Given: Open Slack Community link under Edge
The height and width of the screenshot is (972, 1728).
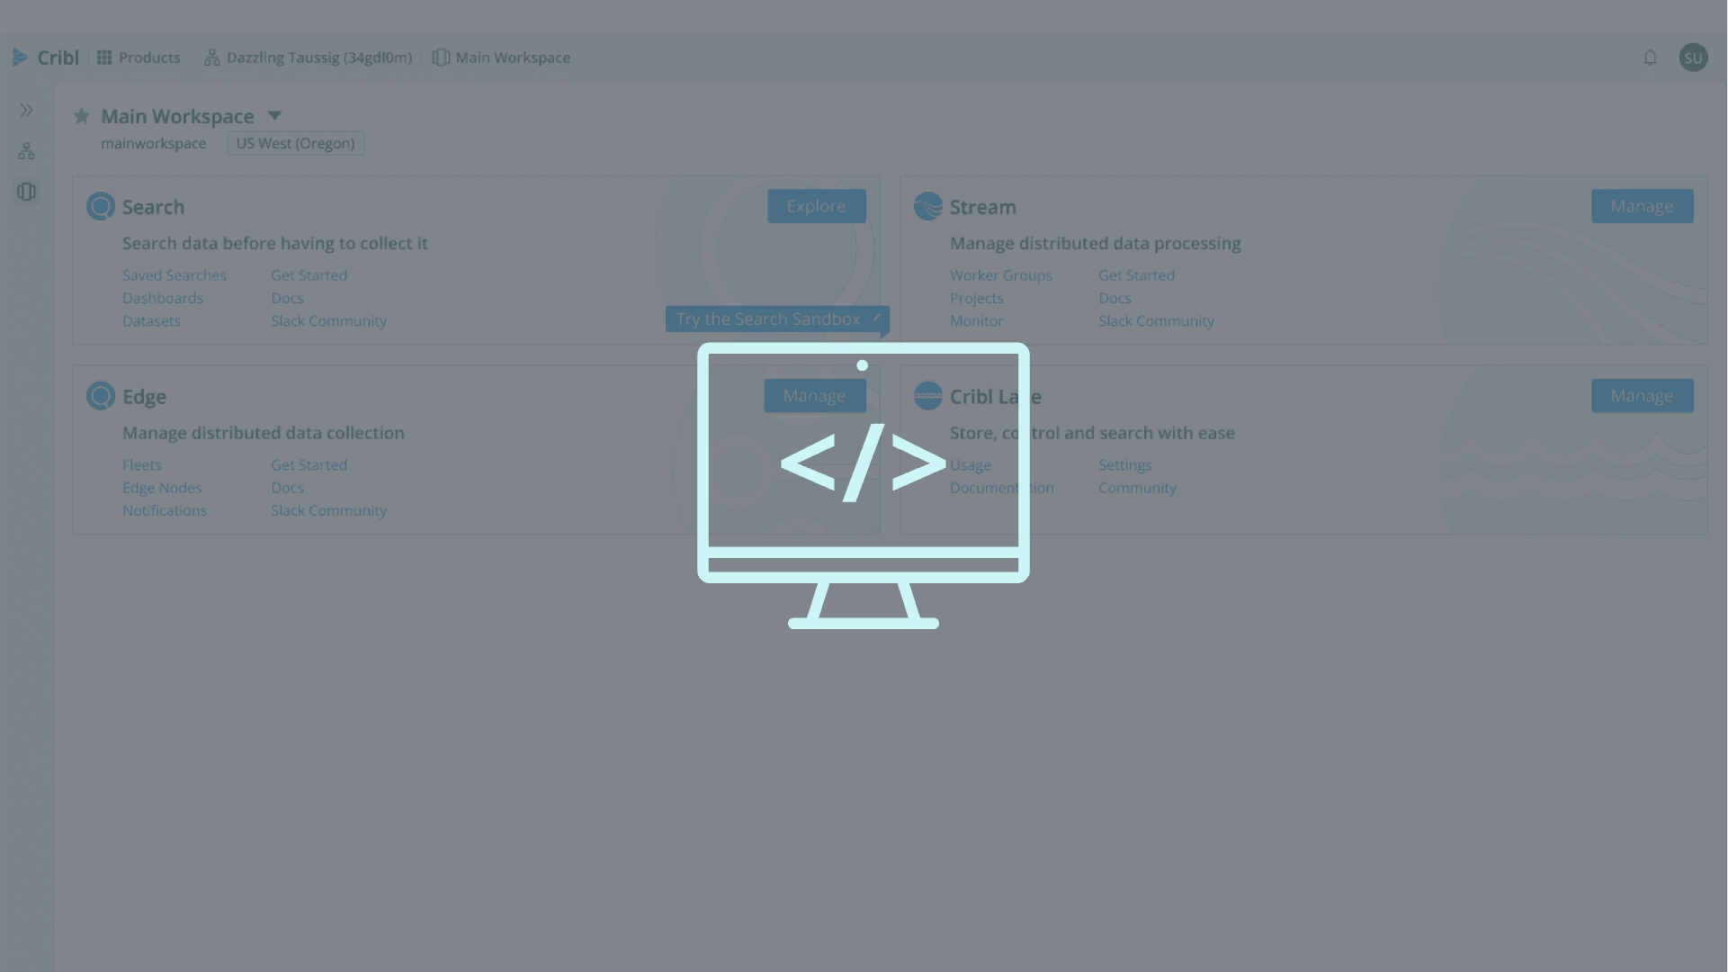Looking at the screenshot, I should tap(328, 510).
